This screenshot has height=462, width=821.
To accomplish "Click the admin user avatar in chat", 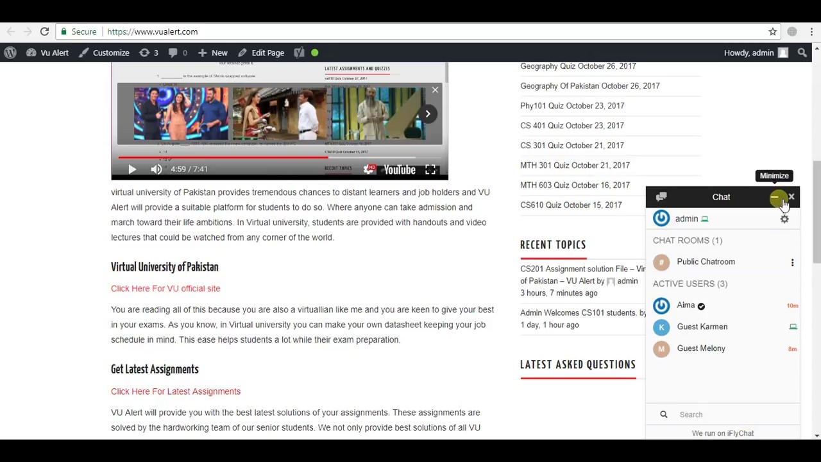I will 661,219.
